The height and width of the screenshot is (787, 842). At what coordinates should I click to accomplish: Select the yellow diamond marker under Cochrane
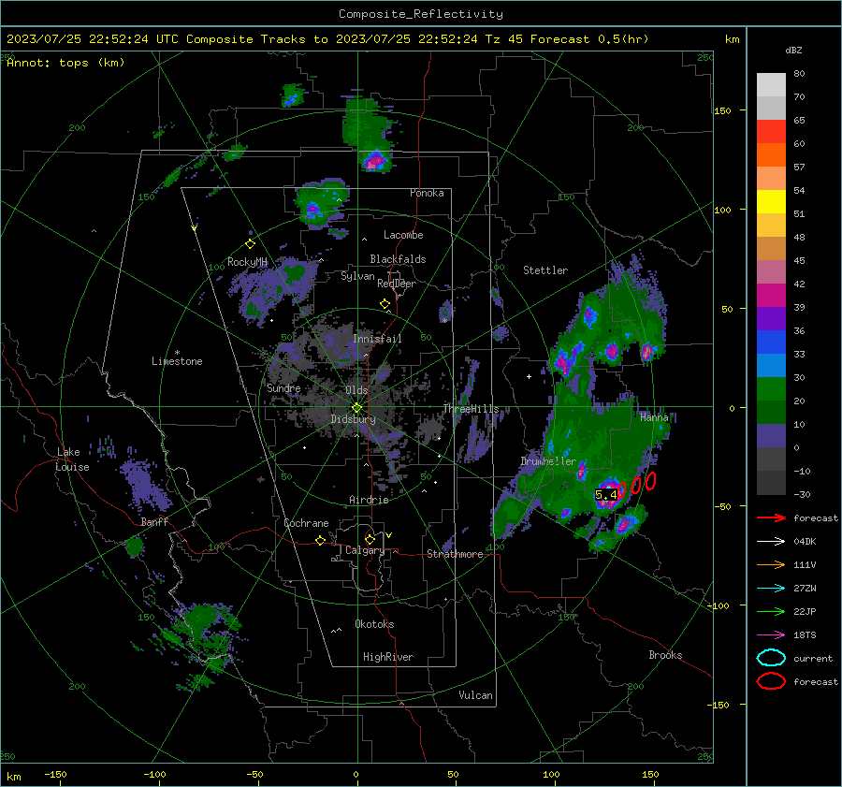[x=321, y=540]
